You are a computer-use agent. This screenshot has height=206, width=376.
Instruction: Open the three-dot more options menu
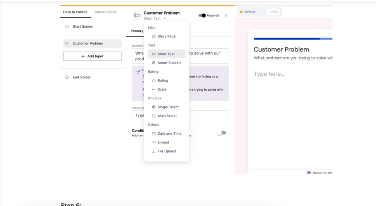coord(226,16)
